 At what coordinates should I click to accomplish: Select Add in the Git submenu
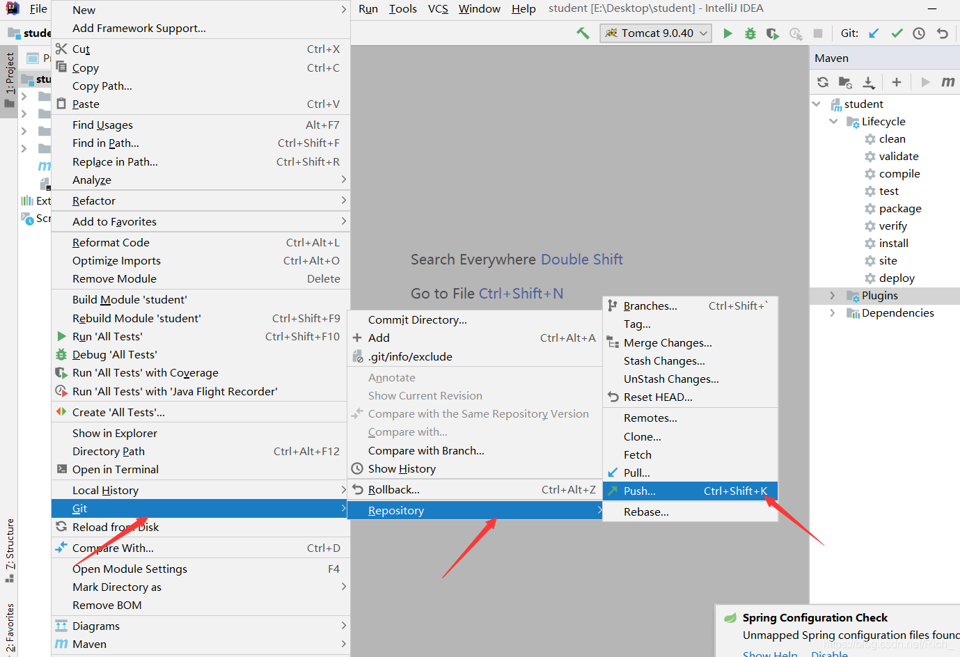coord(475,338)
